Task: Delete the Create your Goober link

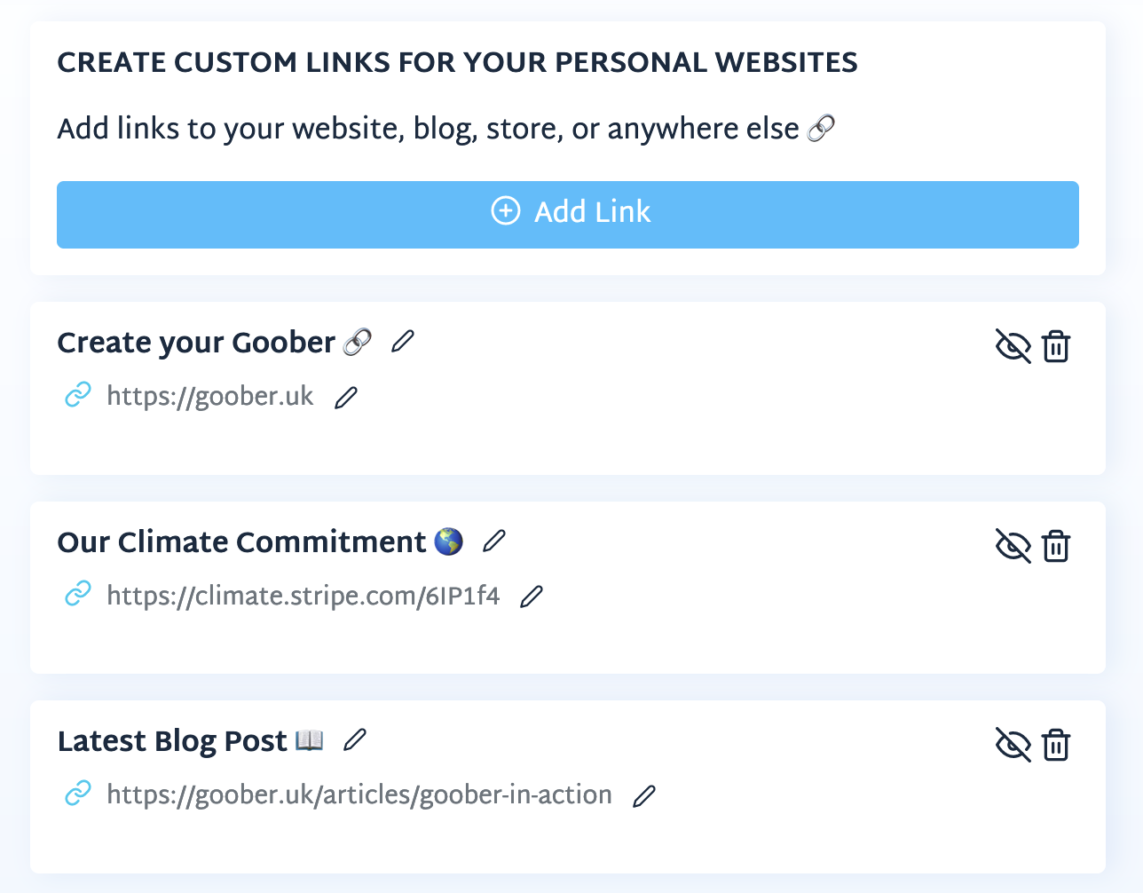Action: click(1056, 346)
